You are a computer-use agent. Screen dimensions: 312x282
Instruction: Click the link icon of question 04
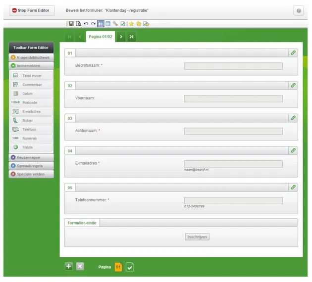[293, 150]
